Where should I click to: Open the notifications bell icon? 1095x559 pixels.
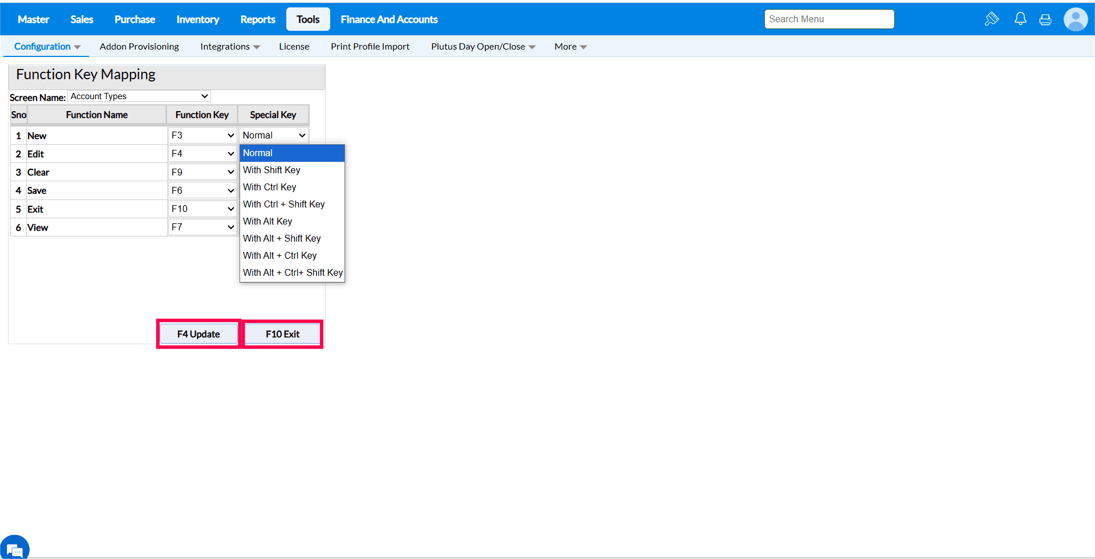(1020, 19)
